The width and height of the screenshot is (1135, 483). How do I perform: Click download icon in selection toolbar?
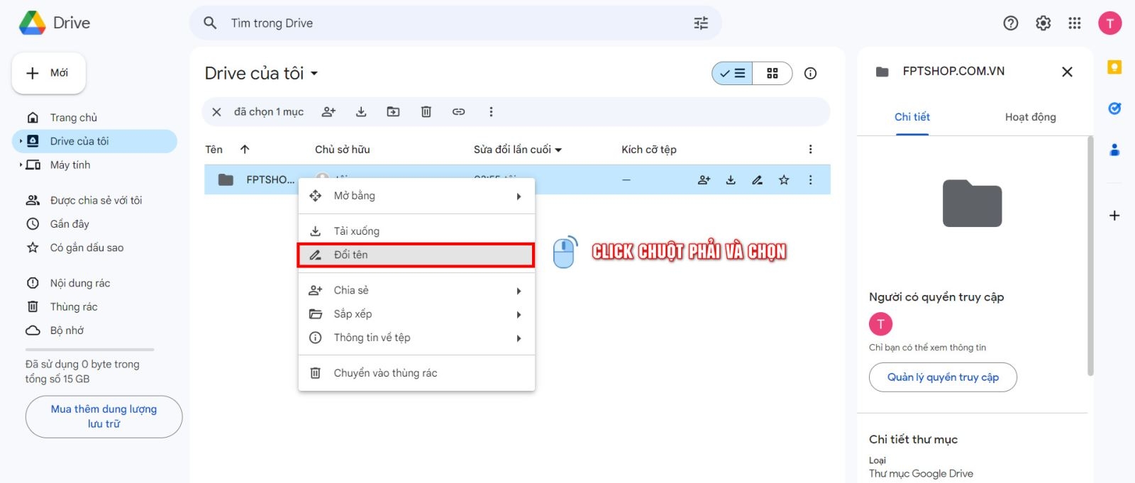361,112
